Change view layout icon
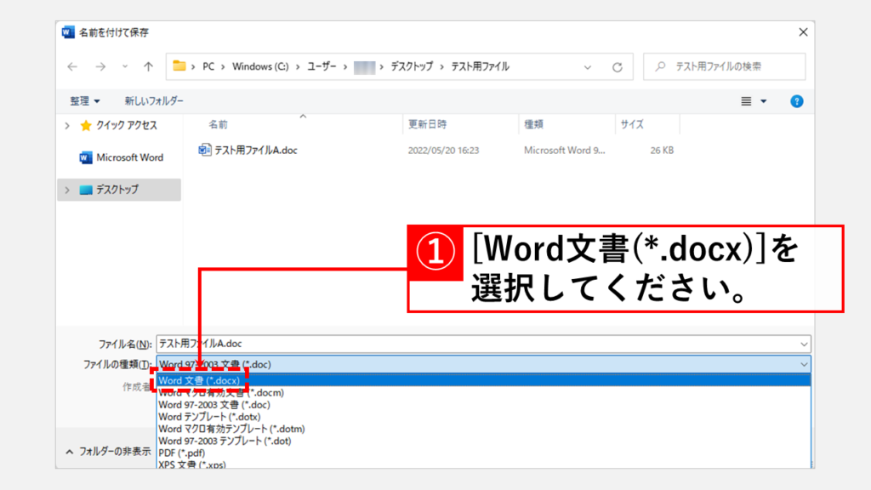871x490 pixels. (746, 101)
